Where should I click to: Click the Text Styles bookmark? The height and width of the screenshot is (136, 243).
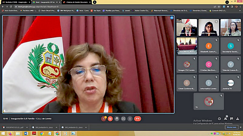96,10
